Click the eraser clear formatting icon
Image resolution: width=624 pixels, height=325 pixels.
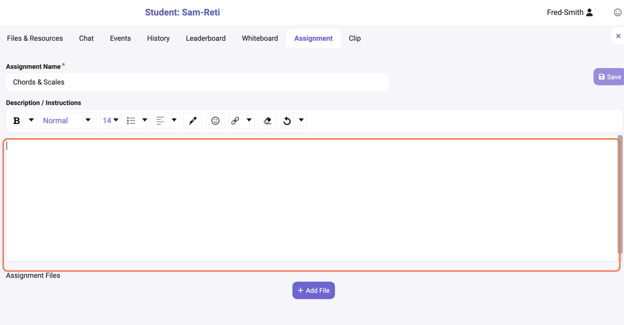click(x=268, y=120)
